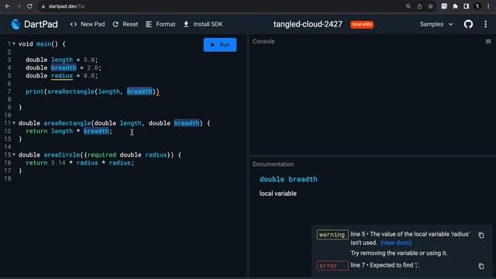
Task: Open the browser extensions puzzle icon
Action: pos(455,6)
